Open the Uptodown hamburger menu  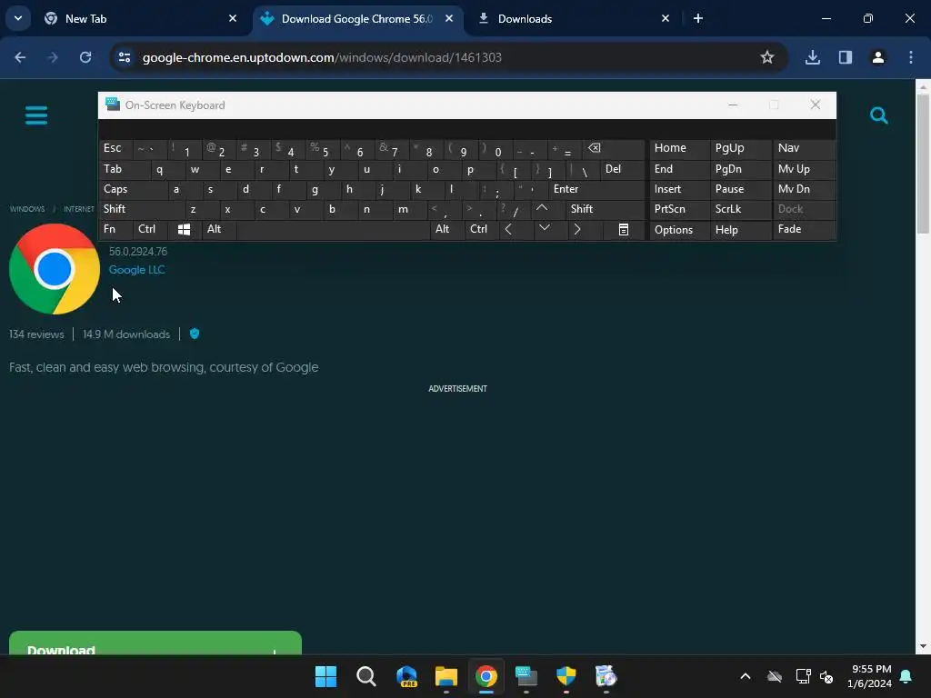(36, 115)
